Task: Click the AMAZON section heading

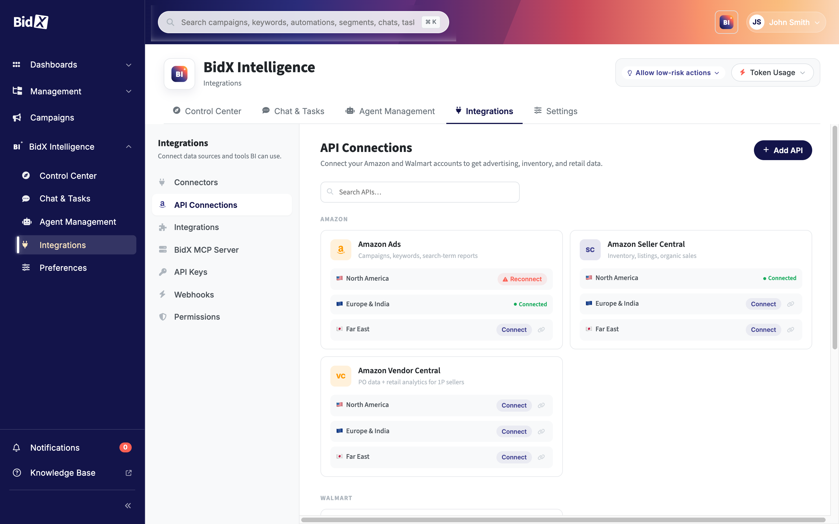Action: point(334,219)
